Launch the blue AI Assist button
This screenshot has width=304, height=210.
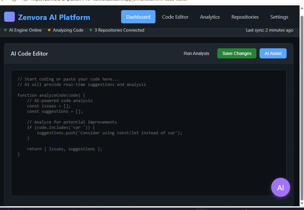[x=273, y=53]
